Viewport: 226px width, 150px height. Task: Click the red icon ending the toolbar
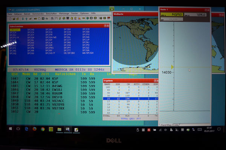click(109, 18)
